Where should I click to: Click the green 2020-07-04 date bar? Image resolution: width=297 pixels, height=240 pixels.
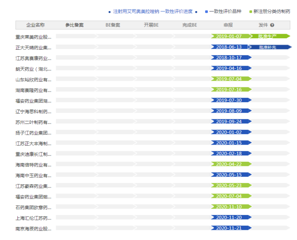coord(231,196)
